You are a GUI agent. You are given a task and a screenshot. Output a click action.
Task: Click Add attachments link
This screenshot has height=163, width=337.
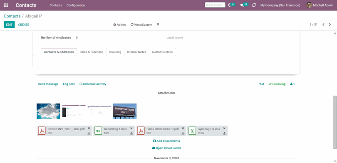click(166, 141)
